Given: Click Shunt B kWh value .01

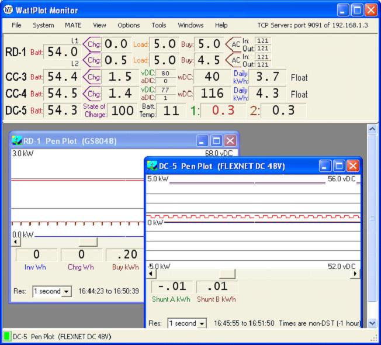Looking at the screenshot, I should (x=217, y=287).
